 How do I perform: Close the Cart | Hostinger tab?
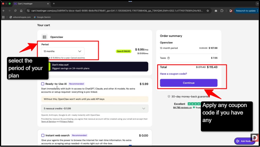48,4
